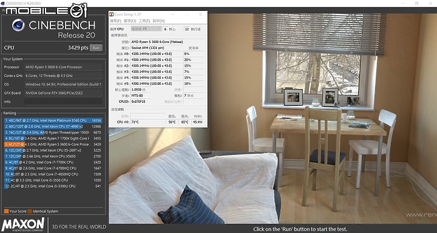Click the core #3 load value 7%

pos(194,72)
